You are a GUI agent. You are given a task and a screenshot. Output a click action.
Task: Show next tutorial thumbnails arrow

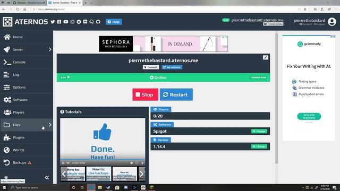pos(142,174)
